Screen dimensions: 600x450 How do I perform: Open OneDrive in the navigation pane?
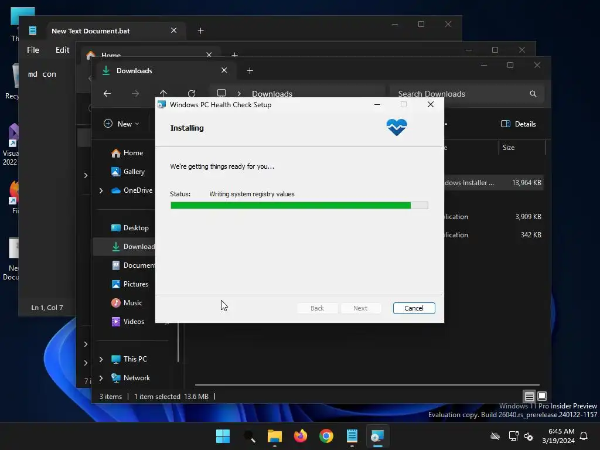(132, 190)
